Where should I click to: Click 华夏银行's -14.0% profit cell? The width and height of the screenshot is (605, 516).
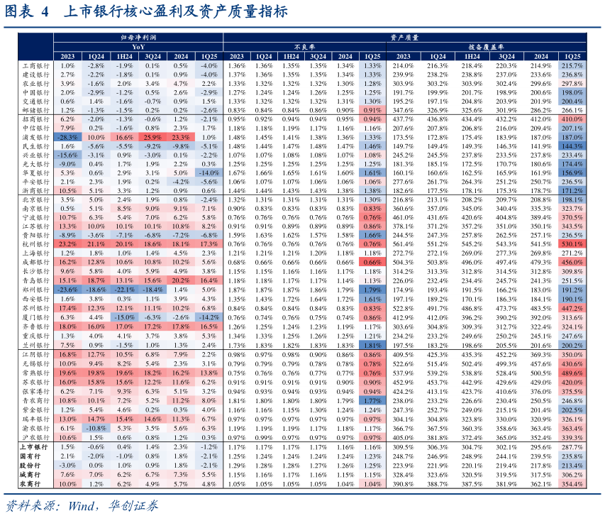click(x=209, y=172)
